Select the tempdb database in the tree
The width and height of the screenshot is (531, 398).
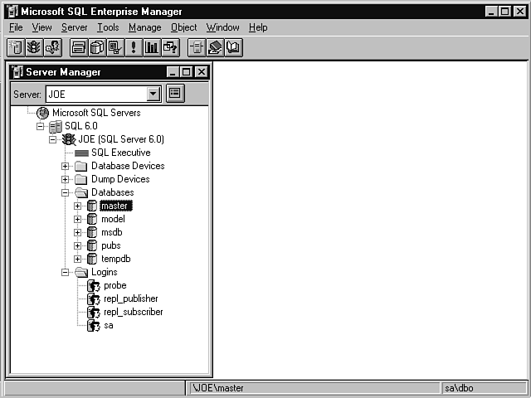[115, 259]
